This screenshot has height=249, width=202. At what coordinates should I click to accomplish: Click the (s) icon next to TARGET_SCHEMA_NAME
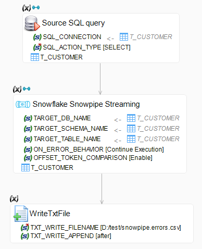28,129
